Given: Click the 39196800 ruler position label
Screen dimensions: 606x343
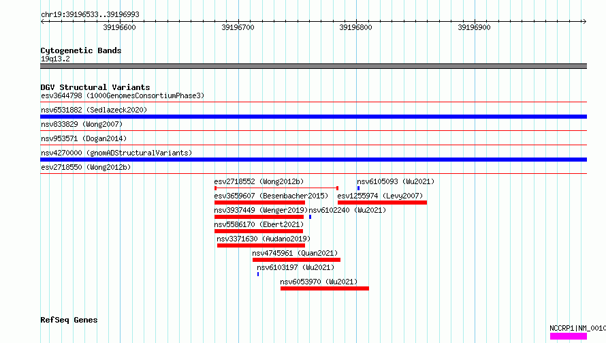Looking at the screenshot, I should point(355,27).
